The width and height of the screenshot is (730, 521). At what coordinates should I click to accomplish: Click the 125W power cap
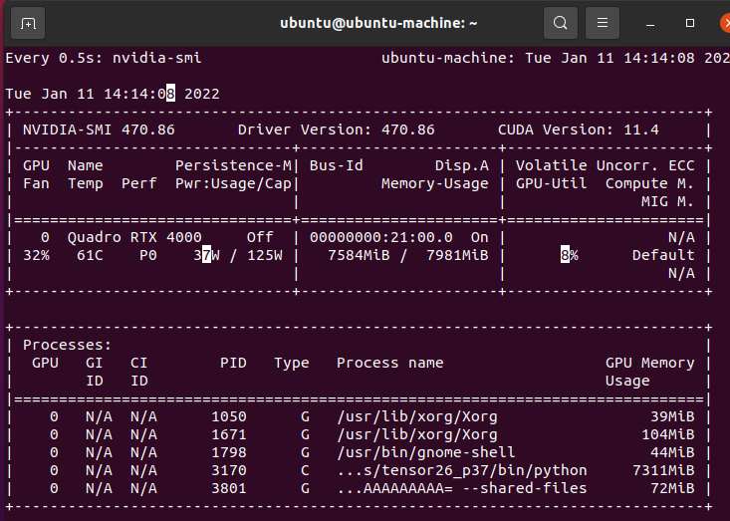coord(265,256)
